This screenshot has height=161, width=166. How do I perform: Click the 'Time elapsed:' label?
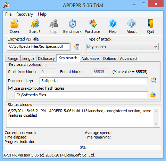pyautogui.click(x=16, y=137)
